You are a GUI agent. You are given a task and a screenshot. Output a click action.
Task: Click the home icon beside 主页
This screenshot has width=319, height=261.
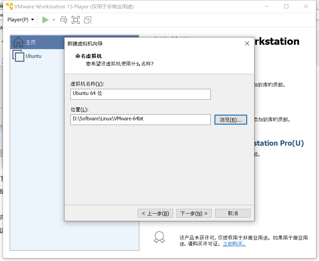point(18,42)
